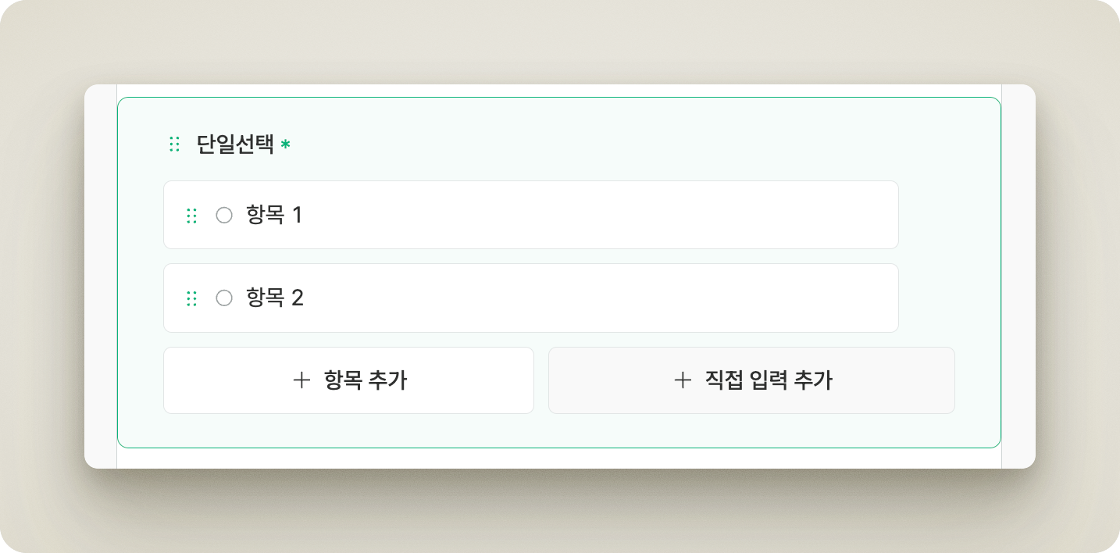This screenshot has width=1120, height=553.
Task: Click the 항목 2 label text
Action: 274,298
